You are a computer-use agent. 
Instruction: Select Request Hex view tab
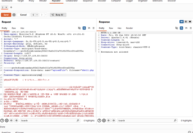coord(22,28)
